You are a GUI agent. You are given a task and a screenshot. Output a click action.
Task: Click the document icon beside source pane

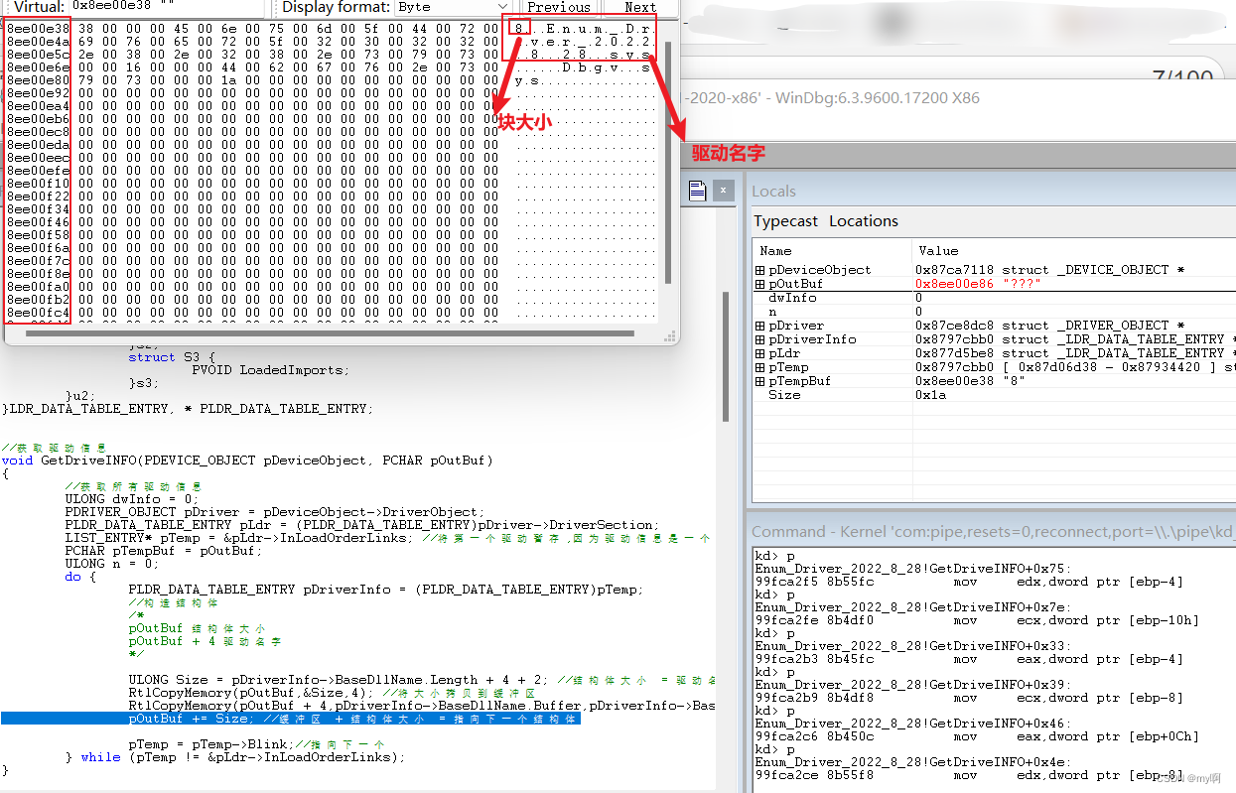697,191
